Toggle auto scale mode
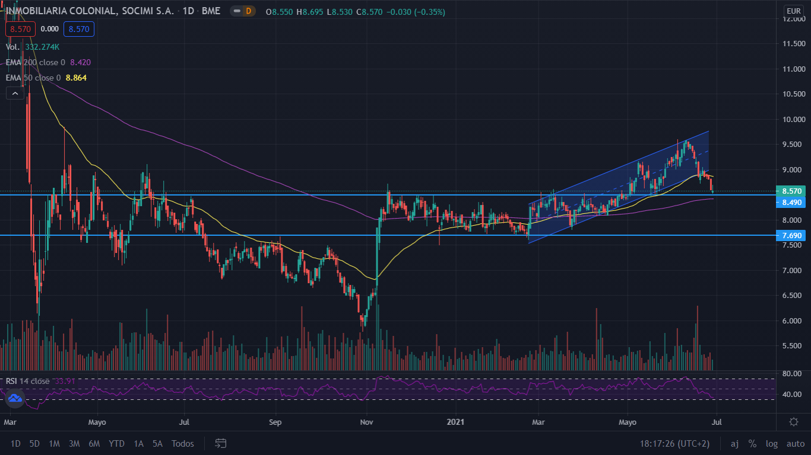 click(x=795, y=443)
